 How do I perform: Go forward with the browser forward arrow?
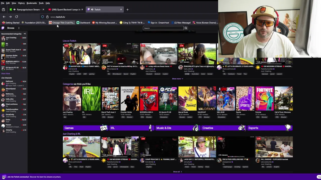[x=10, y=17]
